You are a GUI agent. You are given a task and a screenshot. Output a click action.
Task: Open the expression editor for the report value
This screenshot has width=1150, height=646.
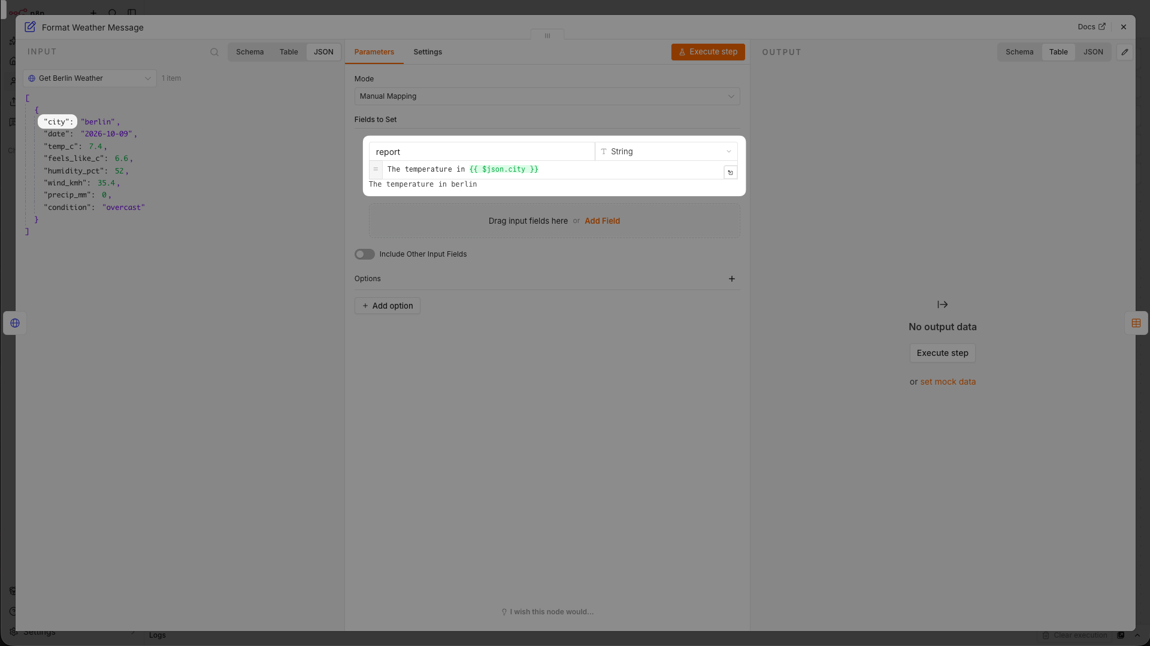click(x=730, y=172)
